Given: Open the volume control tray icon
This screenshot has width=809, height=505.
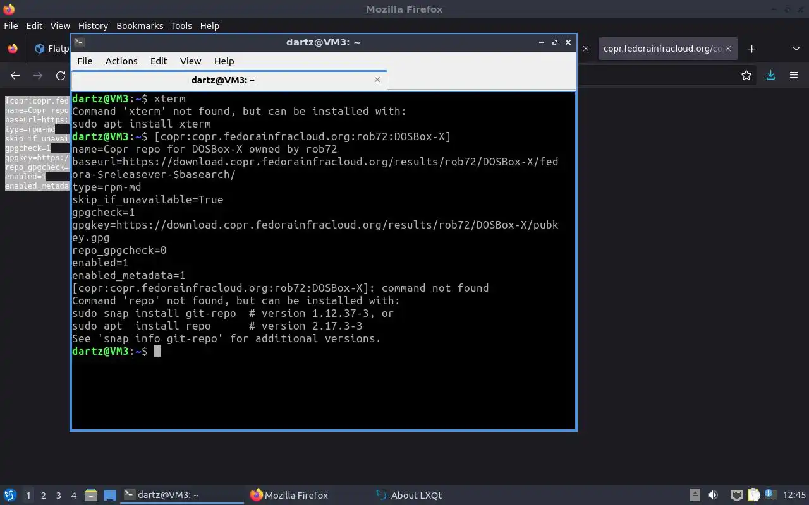Looking at the screenshot, I should pyautogui.click(x=713, y=495).
